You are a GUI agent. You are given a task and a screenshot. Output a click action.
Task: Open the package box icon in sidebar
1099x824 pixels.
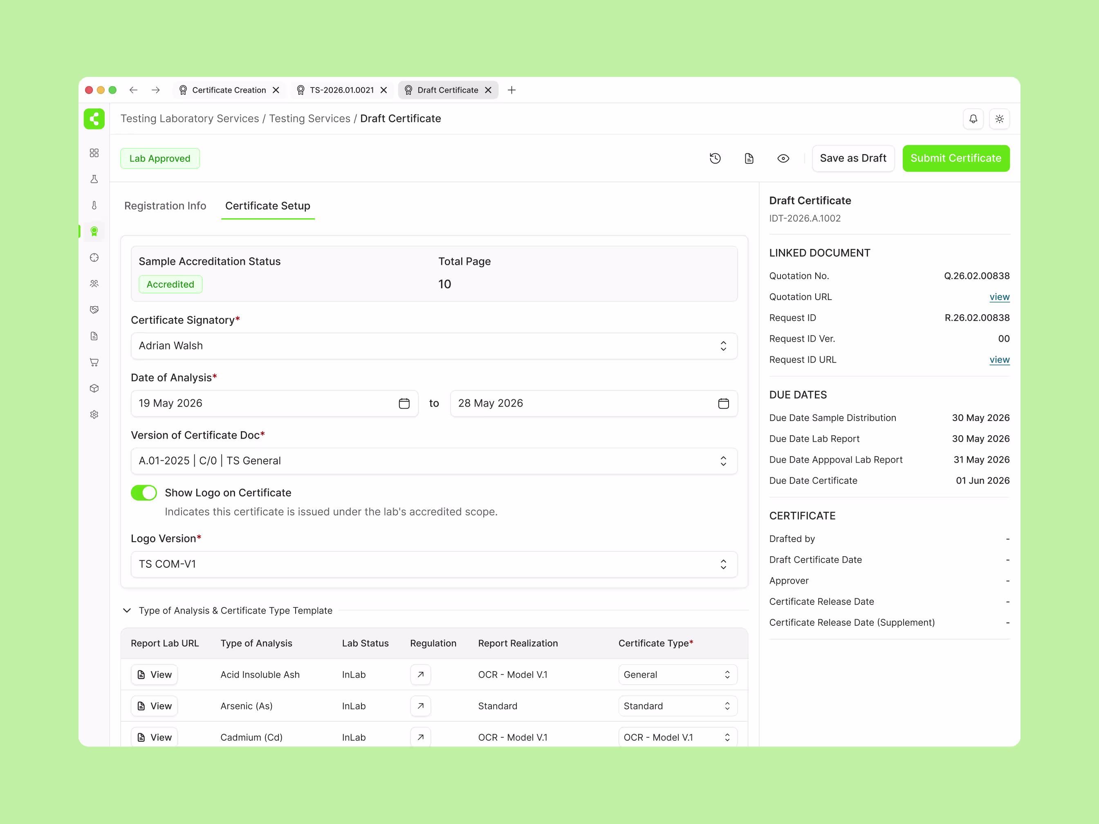[94, 388]
